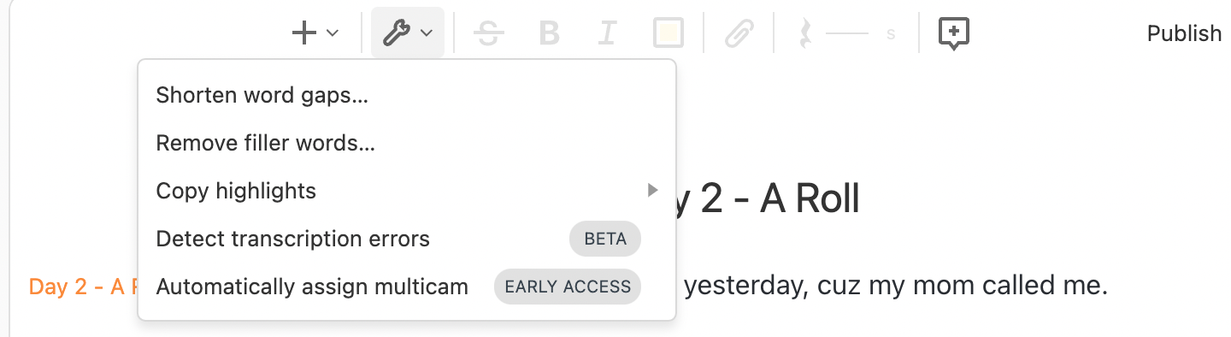The height and width of the screenshot is (337, 1231).
Task: Click the orange Day 2 speaker label
Action: point(84,287)
